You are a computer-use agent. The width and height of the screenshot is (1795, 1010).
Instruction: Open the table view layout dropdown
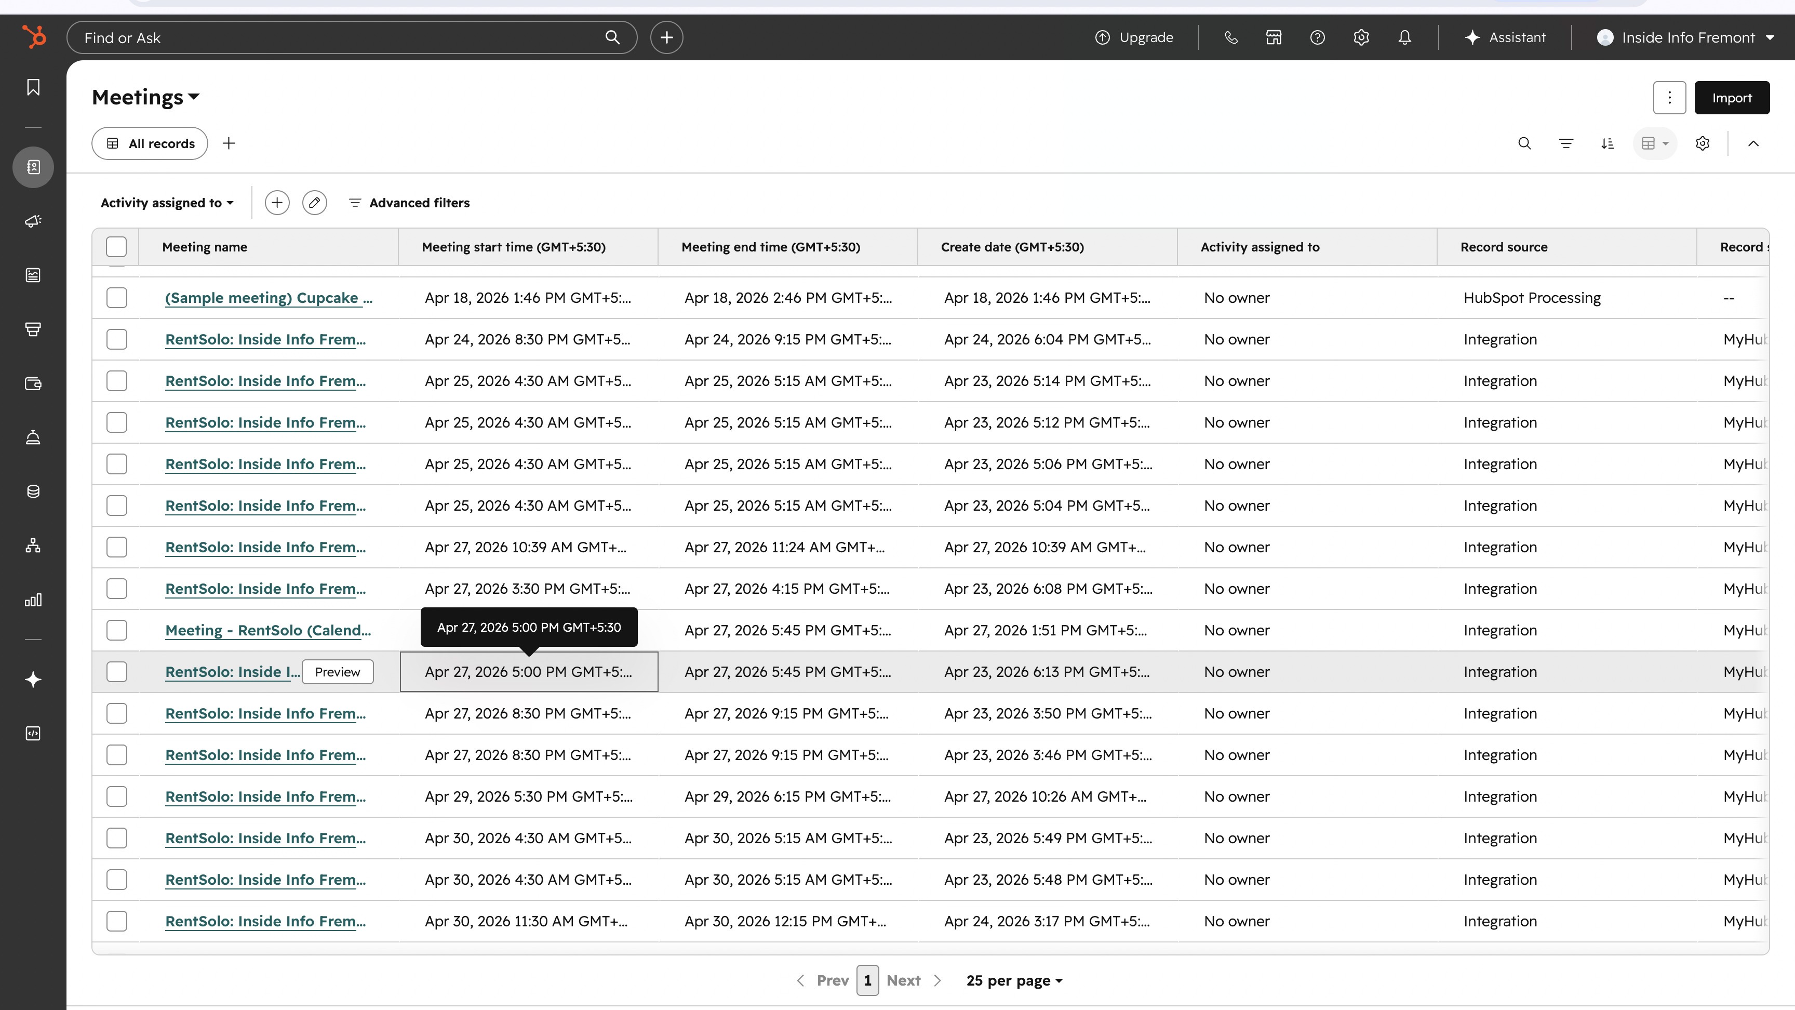[1654, 143]
